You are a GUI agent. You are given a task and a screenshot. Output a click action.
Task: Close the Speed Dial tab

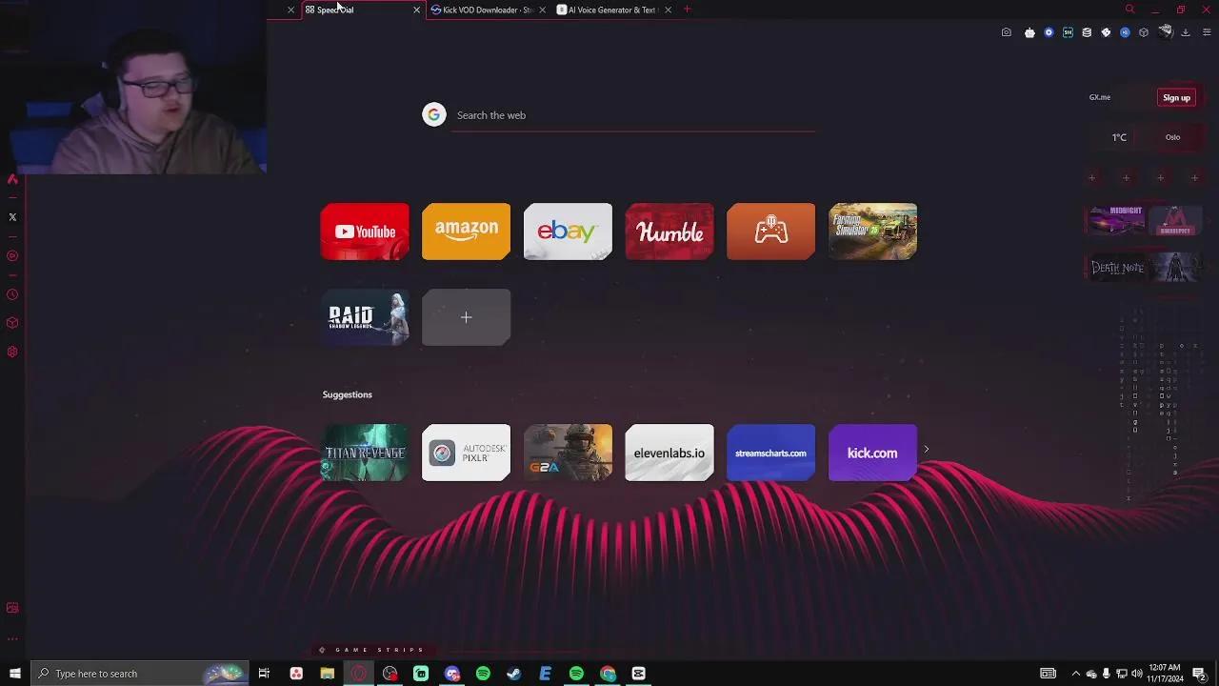click(416, 10)
